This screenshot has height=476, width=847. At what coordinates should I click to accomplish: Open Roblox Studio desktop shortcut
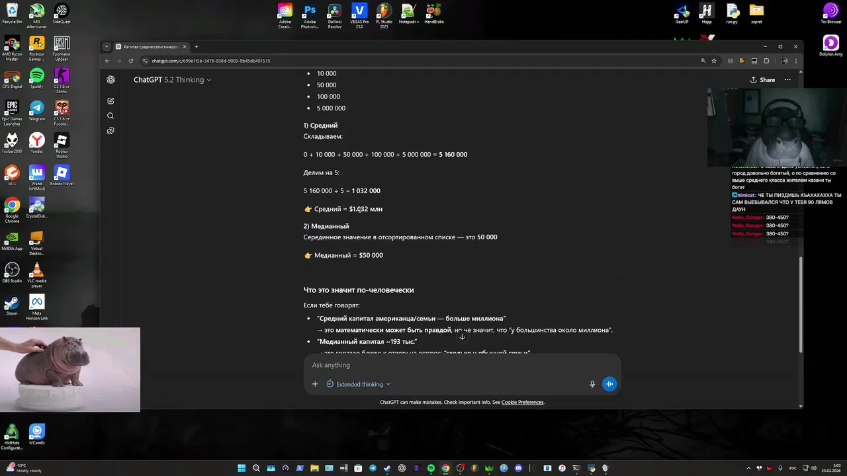[x=62, y=145]
